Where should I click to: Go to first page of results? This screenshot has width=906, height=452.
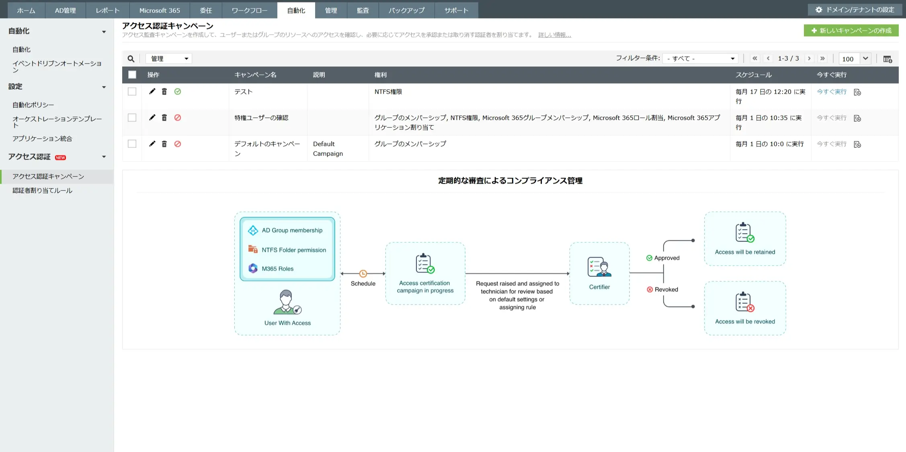coord(755,59)
